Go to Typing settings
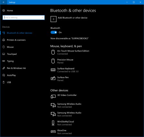 tap(10, 61)
